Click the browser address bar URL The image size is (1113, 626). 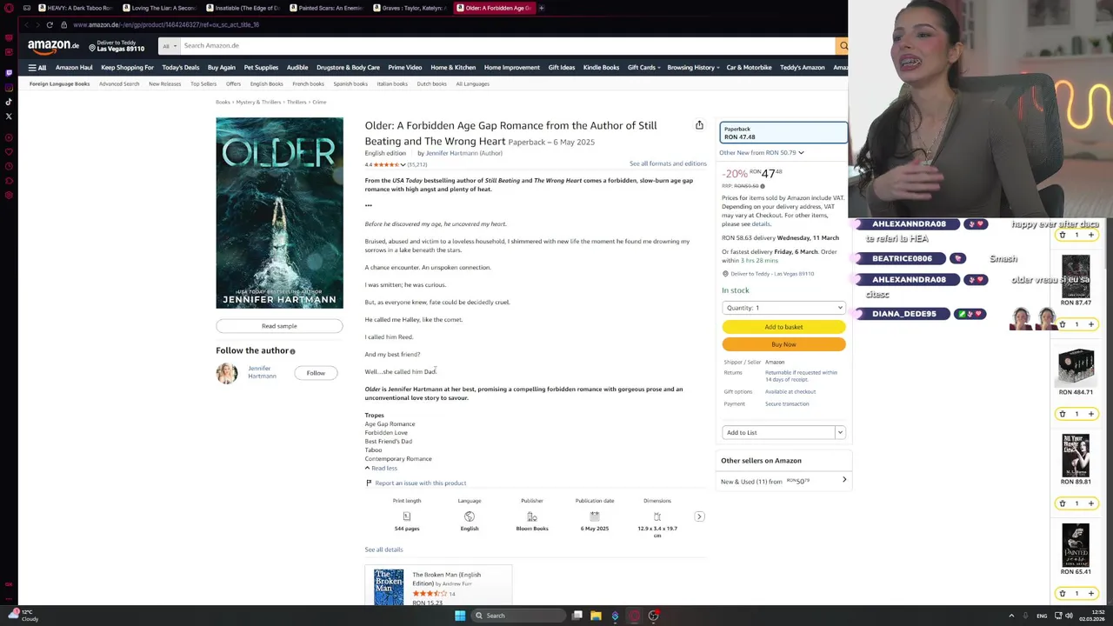click(x=166, y=24)
